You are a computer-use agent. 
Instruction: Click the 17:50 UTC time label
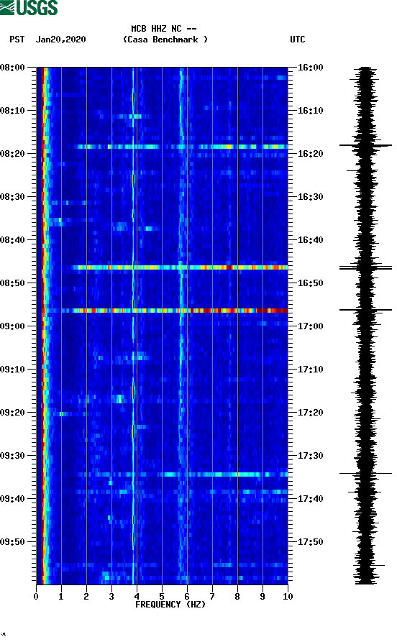(x=310, y=542)
